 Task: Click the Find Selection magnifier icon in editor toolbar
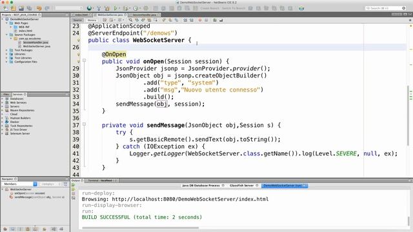point(130,20)
